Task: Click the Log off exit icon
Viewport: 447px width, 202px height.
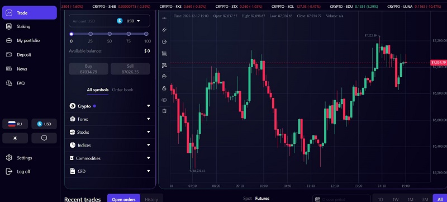Action: point(9,171)
